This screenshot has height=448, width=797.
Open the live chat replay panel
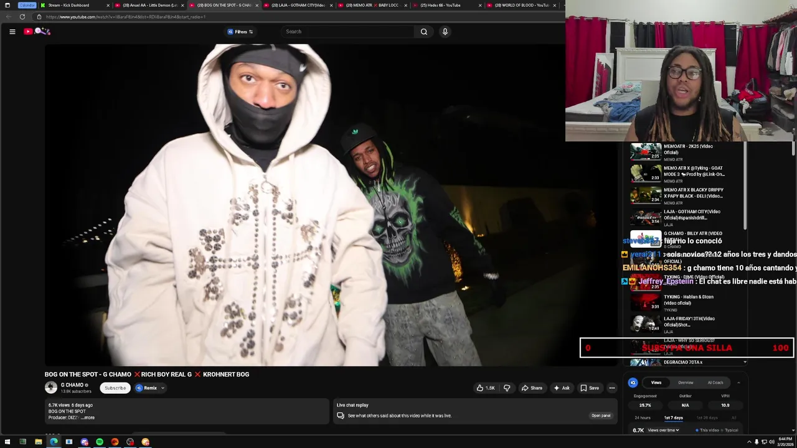click(601, 416)
